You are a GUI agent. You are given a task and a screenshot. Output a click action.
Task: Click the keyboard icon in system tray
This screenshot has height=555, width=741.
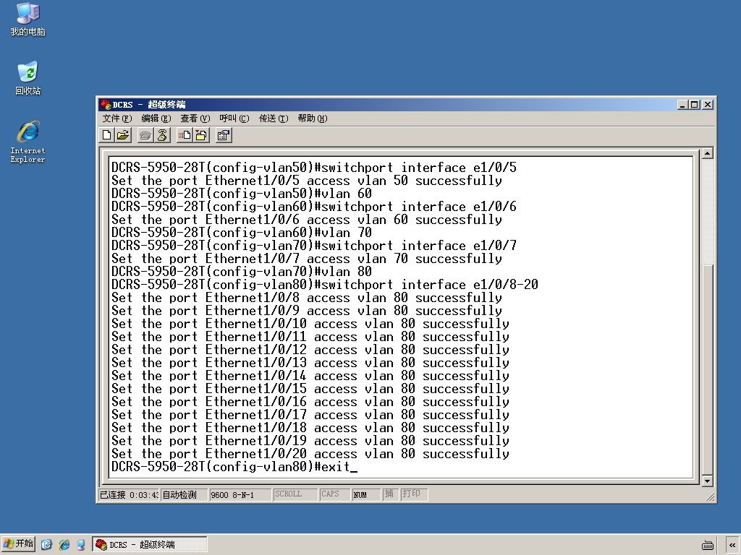[708, 545]
